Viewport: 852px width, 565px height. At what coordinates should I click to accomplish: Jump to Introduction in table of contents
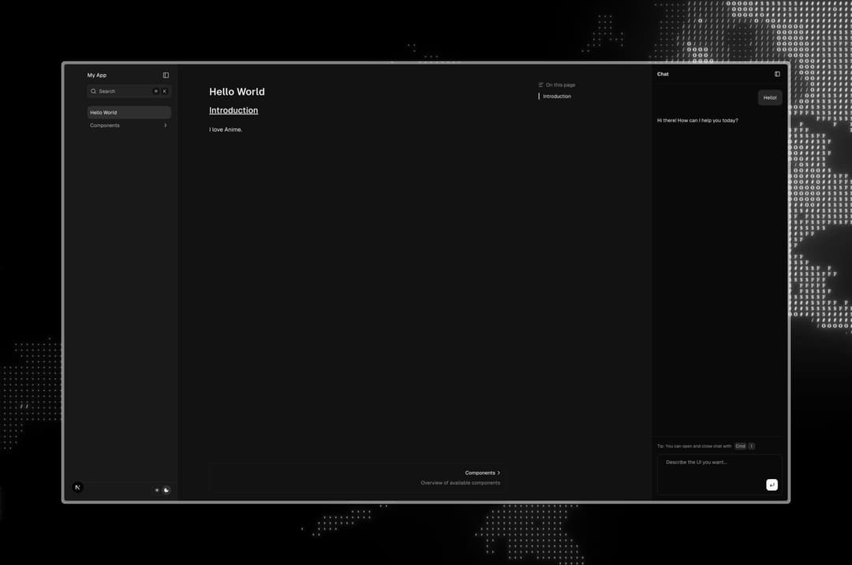pos(557,96)
